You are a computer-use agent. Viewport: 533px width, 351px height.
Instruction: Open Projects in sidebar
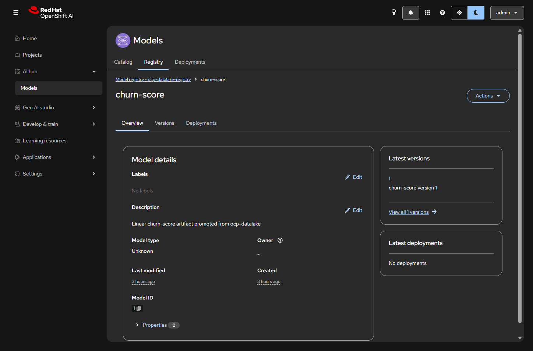59,55
